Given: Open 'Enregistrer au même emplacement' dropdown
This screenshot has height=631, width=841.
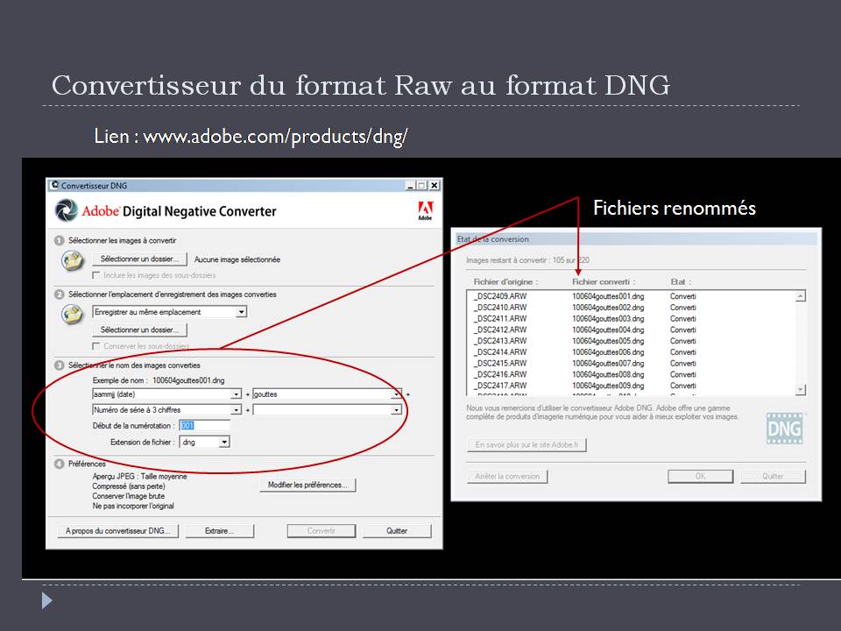Looking at the screenshot, I should coord(242,312).
